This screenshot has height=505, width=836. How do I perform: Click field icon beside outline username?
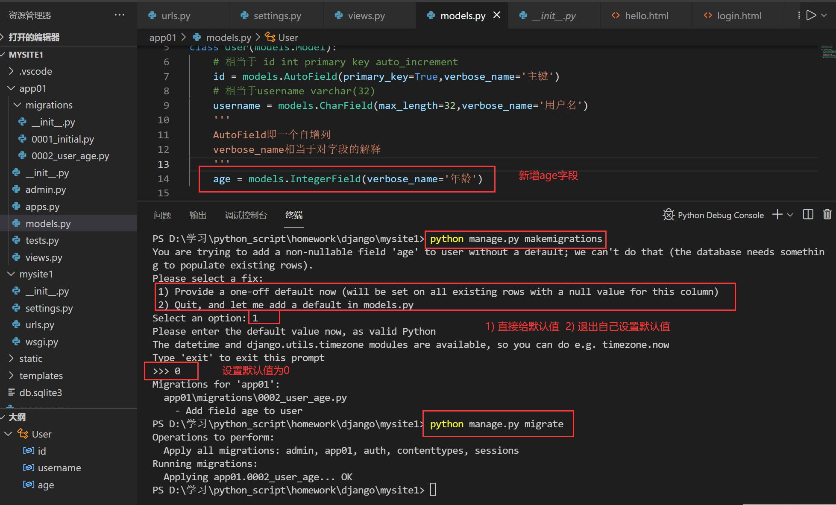(28, 467)
